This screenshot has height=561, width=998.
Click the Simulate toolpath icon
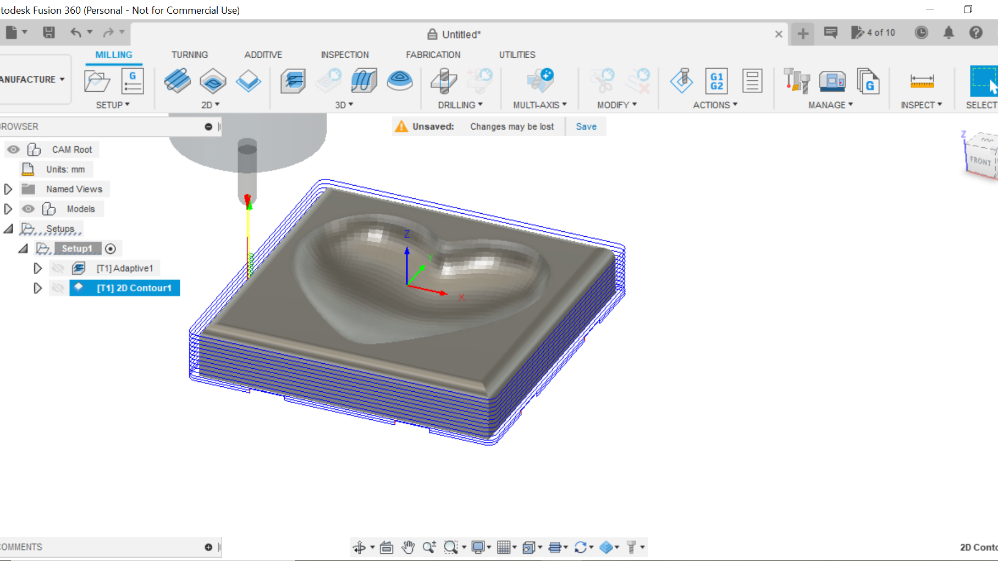(681, 81)
